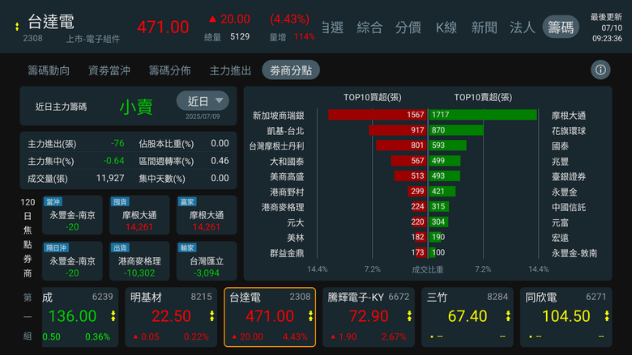The width and height of the screenshot is (632, 355).
Task: Select the 同欣電 6271 stock card
Action: click(566, 317)
